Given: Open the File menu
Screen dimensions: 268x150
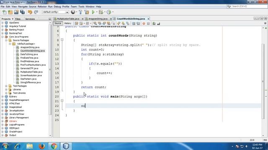Looking at the screenshot, I should [x=3, y=7].
